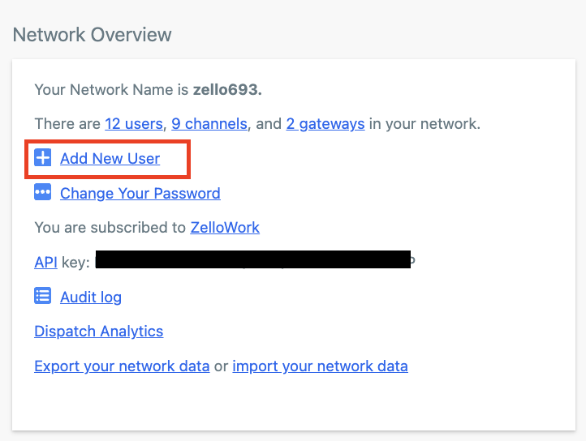The width and height of the screenshot is (586, 441).
Task: Open the Change Your Password link
Action: click(x=140, y=194)
